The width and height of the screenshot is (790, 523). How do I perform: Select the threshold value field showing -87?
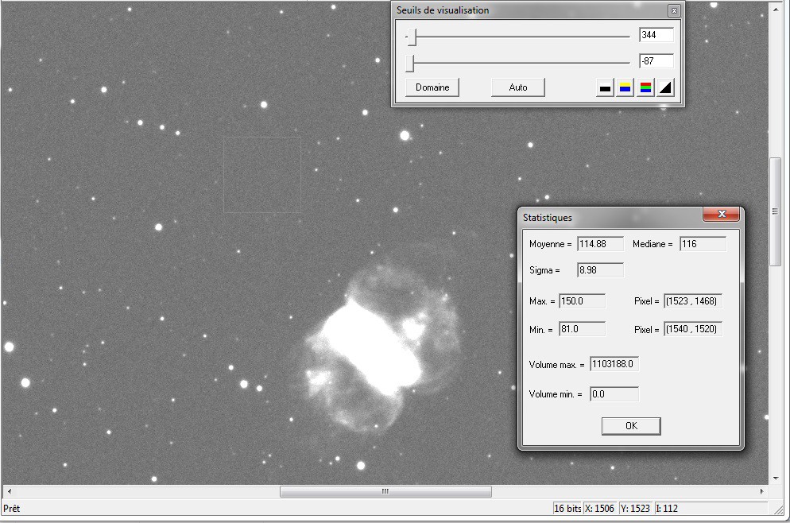[x=656, y=60]
